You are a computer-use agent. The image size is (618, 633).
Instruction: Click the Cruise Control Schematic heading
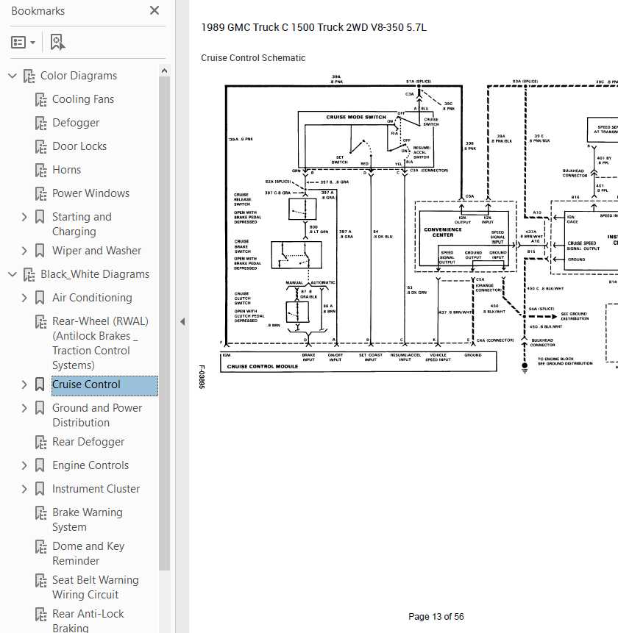[253, 58]
